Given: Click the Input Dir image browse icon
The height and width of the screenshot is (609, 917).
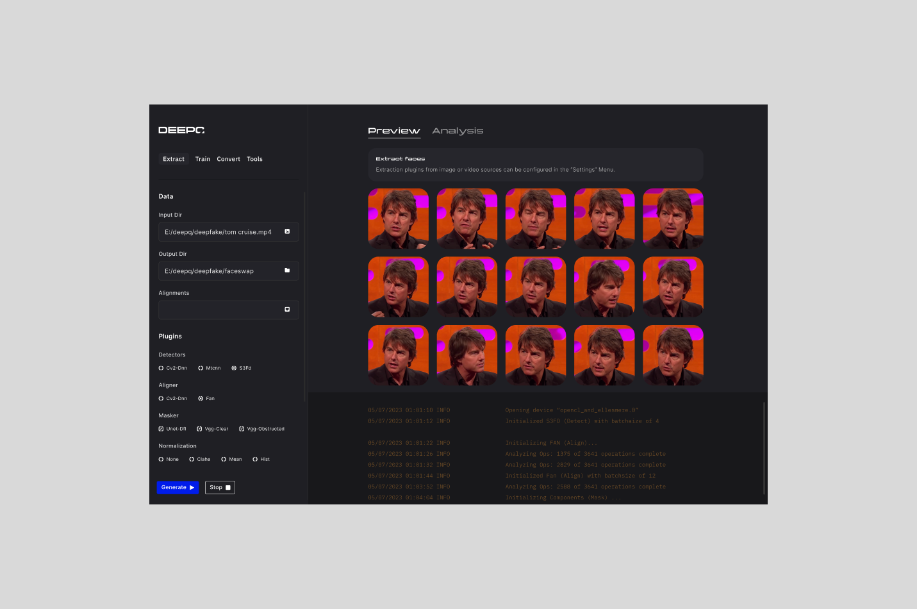Looking at the screenshot, I should tap(287, 231).
